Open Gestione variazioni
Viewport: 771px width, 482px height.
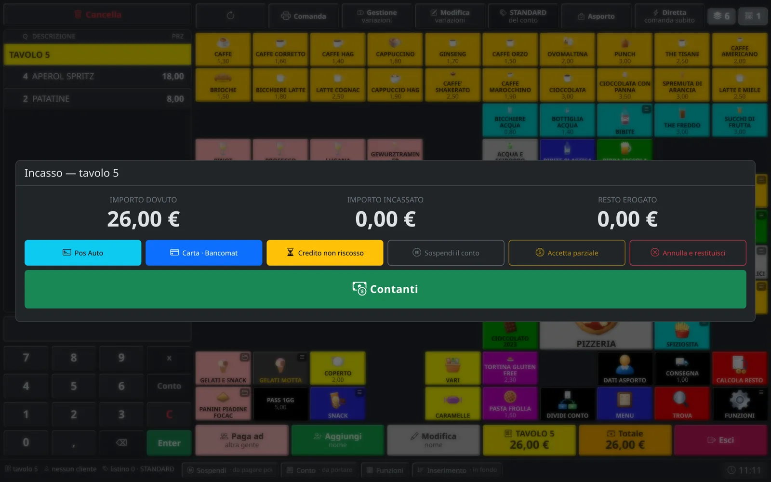pos(377,16)
